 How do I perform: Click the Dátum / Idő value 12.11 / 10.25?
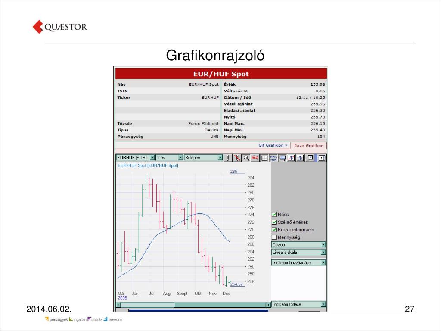(x=311, y=98)
